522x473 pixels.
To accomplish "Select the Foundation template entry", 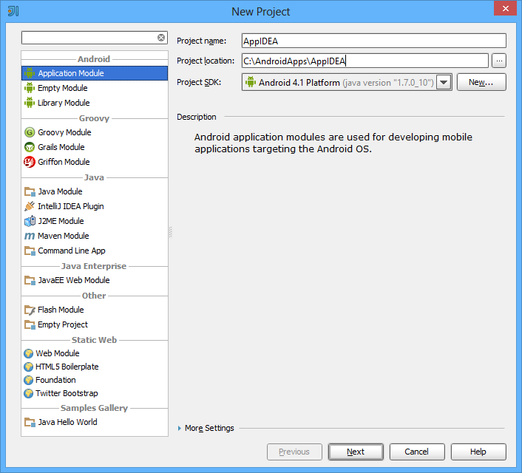I will 95,380.
